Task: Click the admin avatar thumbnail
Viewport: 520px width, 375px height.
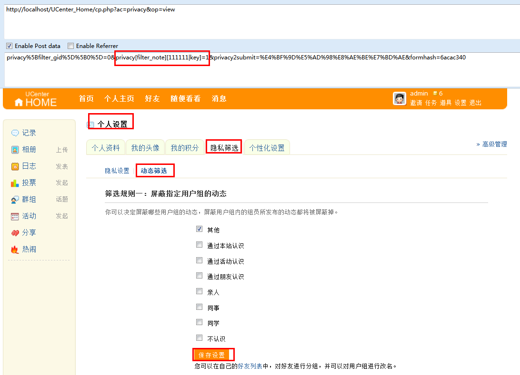Action: (x=399, y=98)
